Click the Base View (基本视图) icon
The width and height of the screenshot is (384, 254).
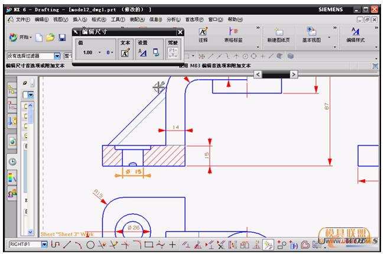(312, 32)
